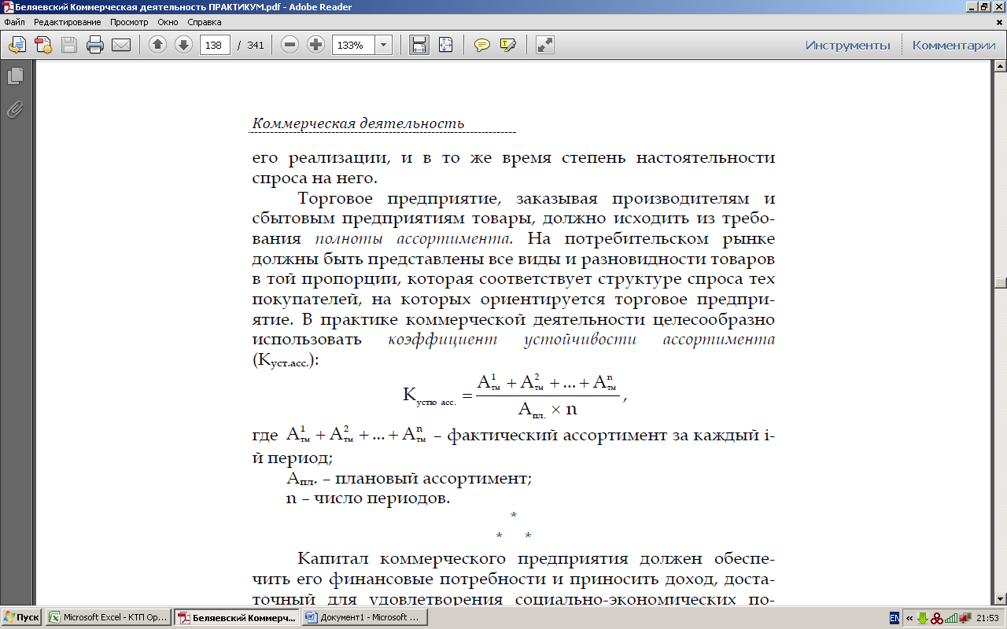Viewport: 1007px width, 629px height.
Task: Open the Комментарии pane
Action: 954,45
